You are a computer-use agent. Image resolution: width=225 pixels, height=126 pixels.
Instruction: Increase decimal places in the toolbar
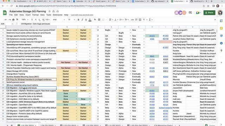tap(43, 20)
